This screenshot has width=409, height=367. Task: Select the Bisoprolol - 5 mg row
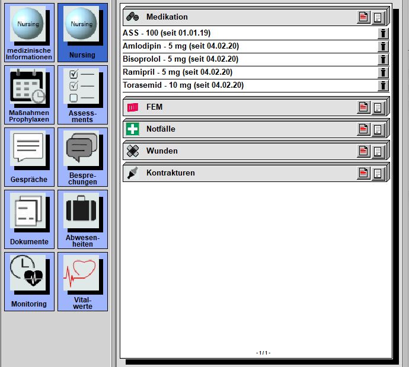pyautogui.click(x=255, y=59)
